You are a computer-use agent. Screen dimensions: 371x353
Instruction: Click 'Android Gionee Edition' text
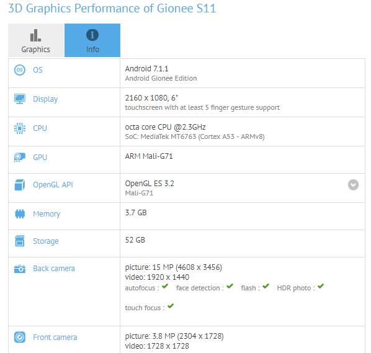(161, 78)
